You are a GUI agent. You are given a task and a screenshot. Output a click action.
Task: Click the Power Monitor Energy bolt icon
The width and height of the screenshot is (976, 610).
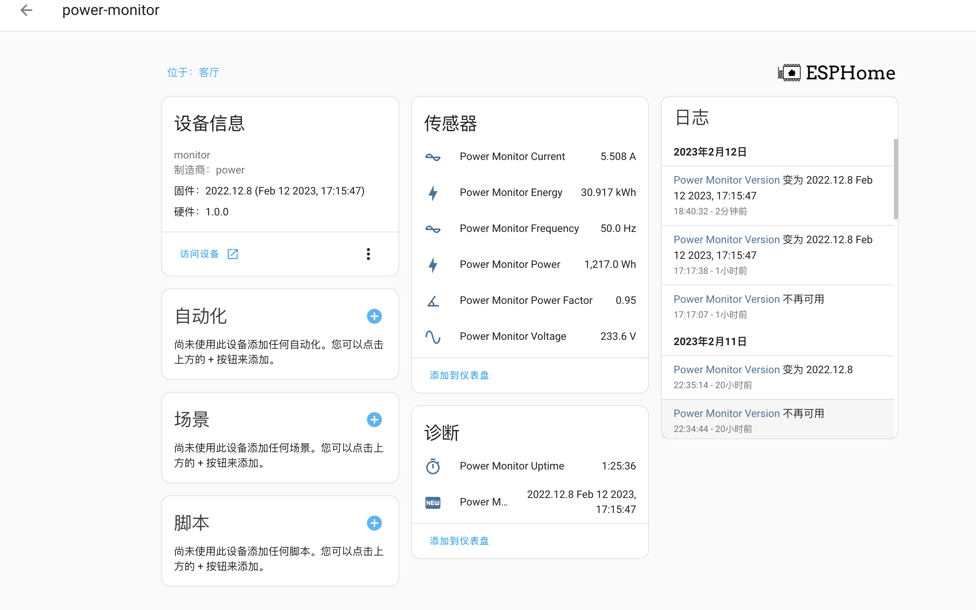point(433,193)
